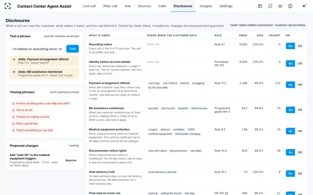313x195 pixels.
Task: Switch to the Live call tab
Action: click(89, 6)
